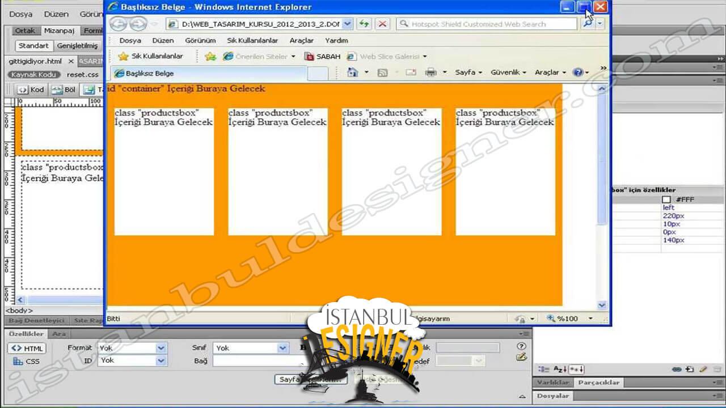726x408 pixels.
Task: Open the Sık Kullanılanlar favorites button
Action: (x=150, y=56)
